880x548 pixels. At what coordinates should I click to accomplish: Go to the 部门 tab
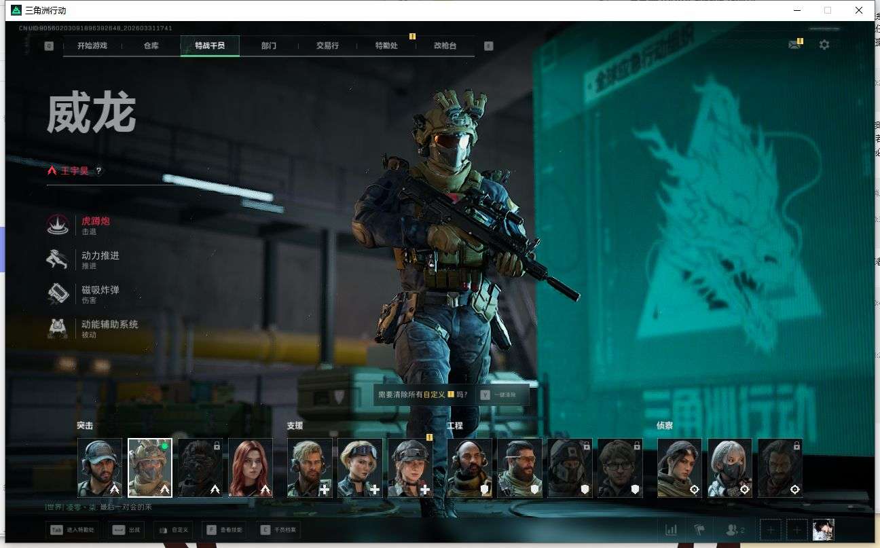(x=268, y=45)
